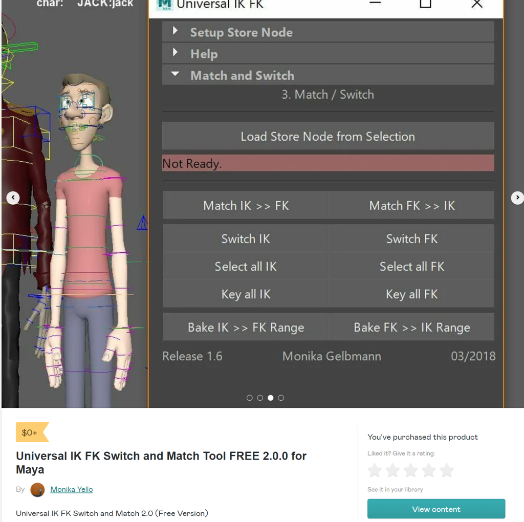Click Bake IK >> FK Range
524x522 pixels.
246,327
